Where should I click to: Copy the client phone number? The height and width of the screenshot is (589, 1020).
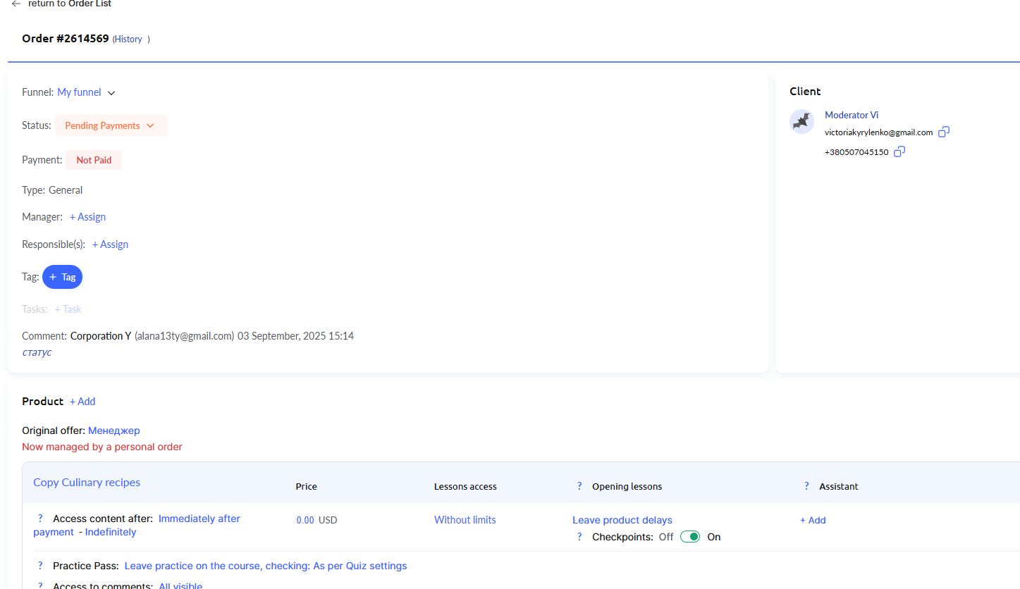pos(899,151)
